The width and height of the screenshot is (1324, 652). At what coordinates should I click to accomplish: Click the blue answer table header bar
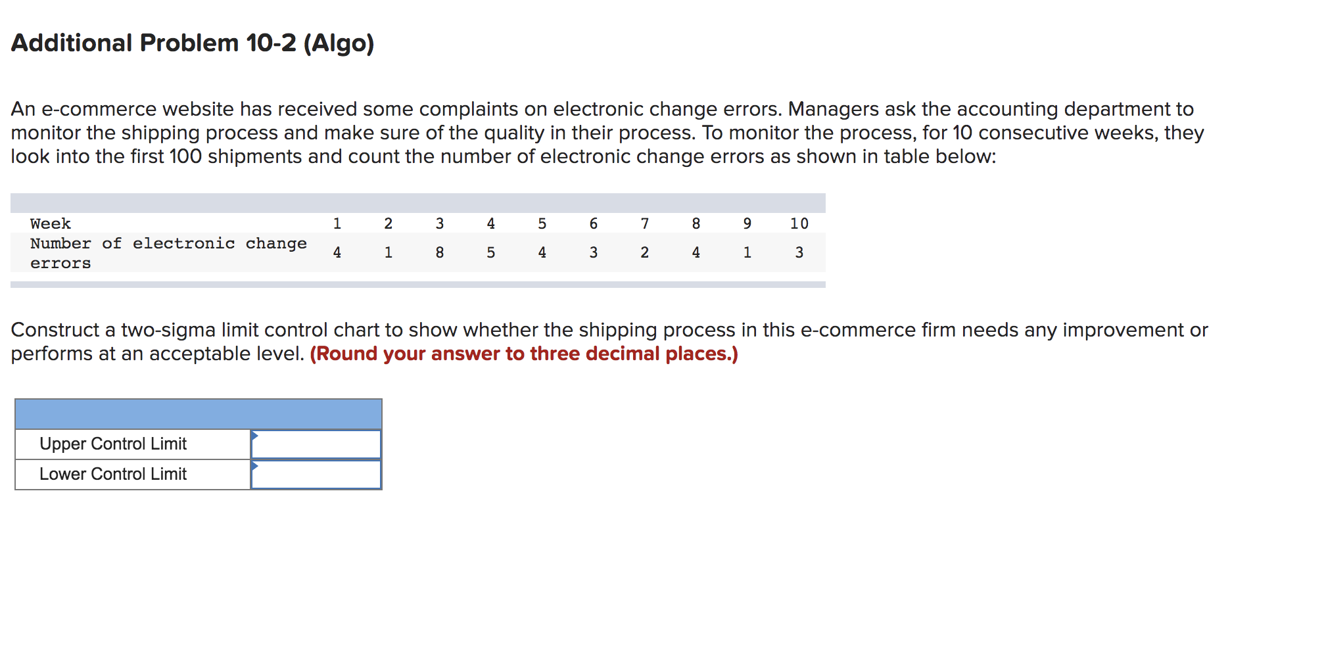[197, 413]
